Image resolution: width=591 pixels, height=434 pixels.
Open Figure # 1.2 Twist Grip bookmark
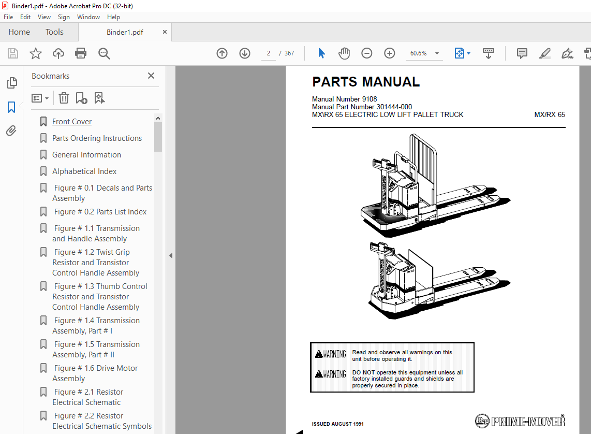pyautogui.click(x=96, y=263)
